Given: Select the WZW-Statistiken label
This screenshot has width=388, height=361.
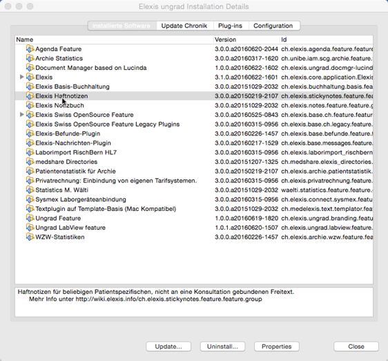Looking at the screenshot, I should pyautogui.click(x=60, y=237).
